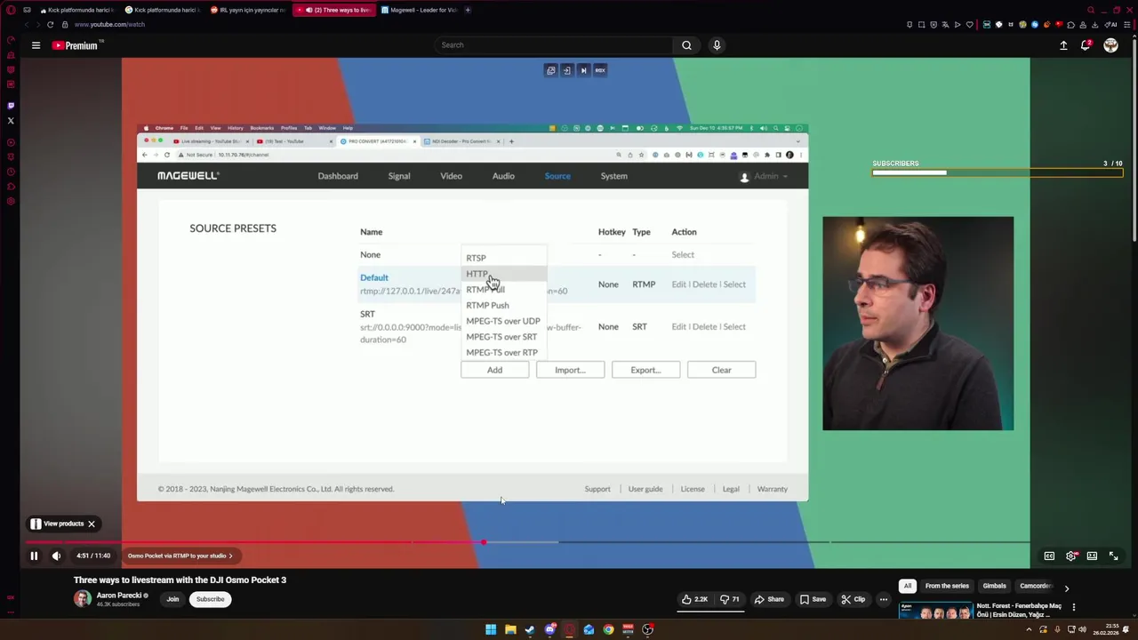The width and height of the screenshot is (1138, 640).
Task: Close the View products overlay
Action: click(91, 524)
